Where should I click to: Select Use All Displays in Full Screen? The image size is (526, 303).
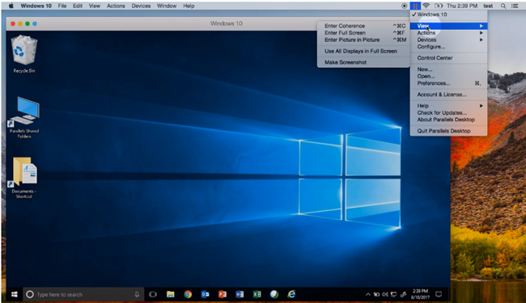(363, 51)
